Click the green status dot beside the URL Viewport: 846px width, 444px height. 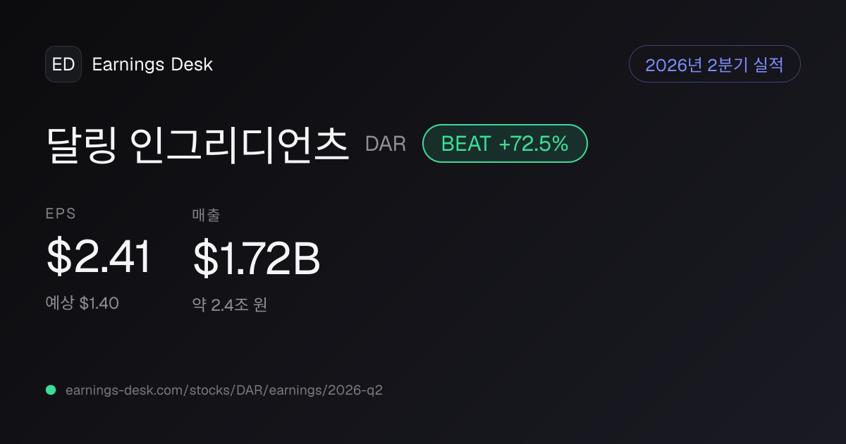(51, 390)
